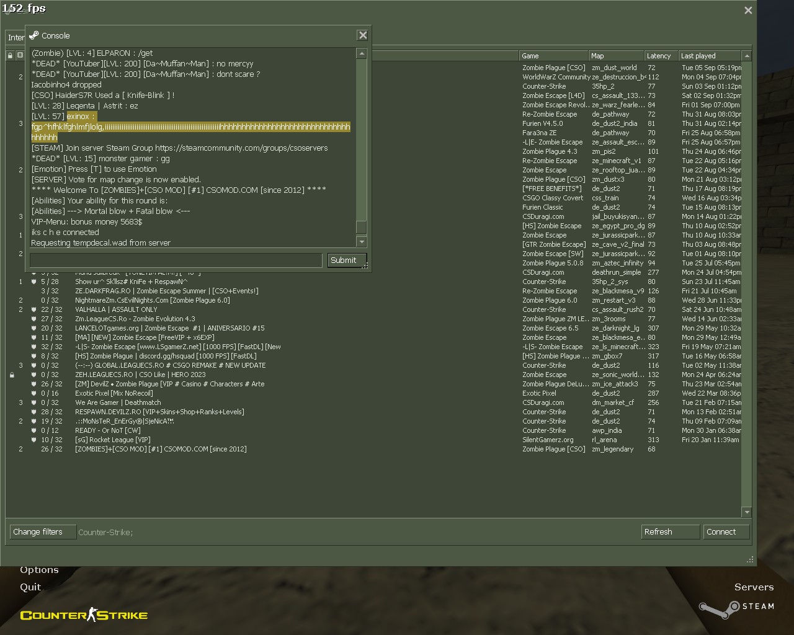The width and height of the screenshot is (794, 635).
Task: Click the Submit button in Console
Action: tap(347, 260)
